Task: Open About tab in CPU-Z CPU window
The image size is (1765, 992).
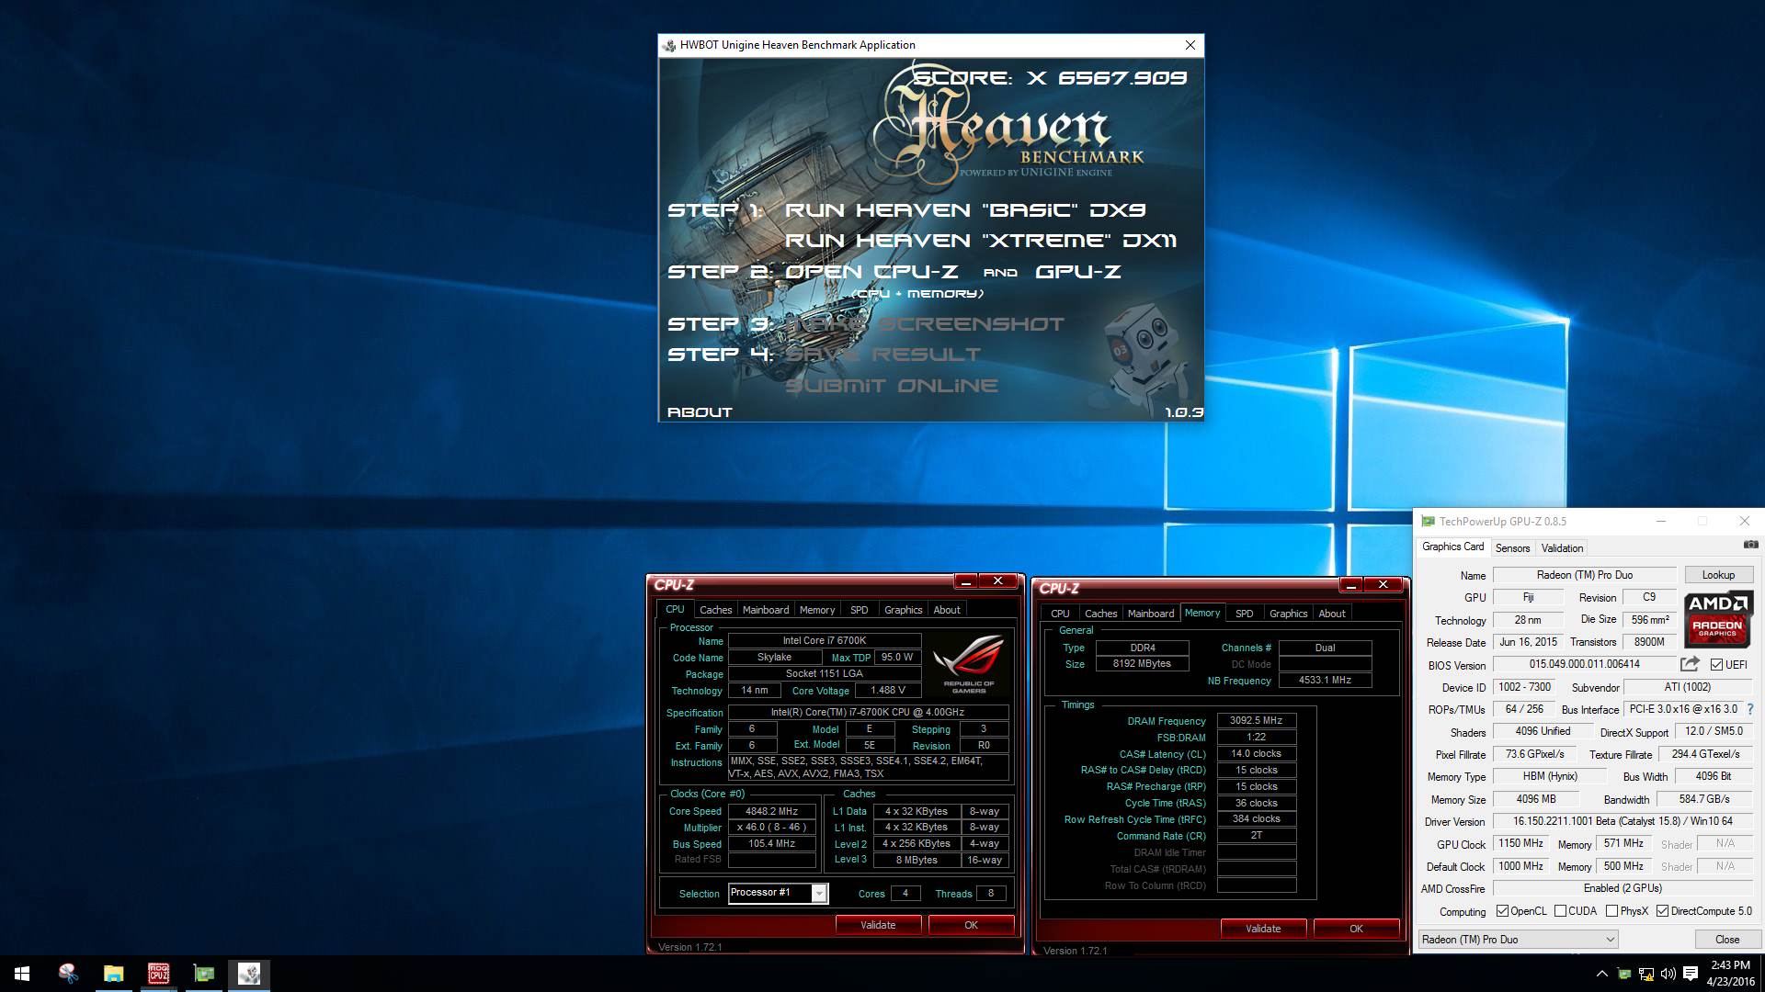Action: click(x=947, y=610)
